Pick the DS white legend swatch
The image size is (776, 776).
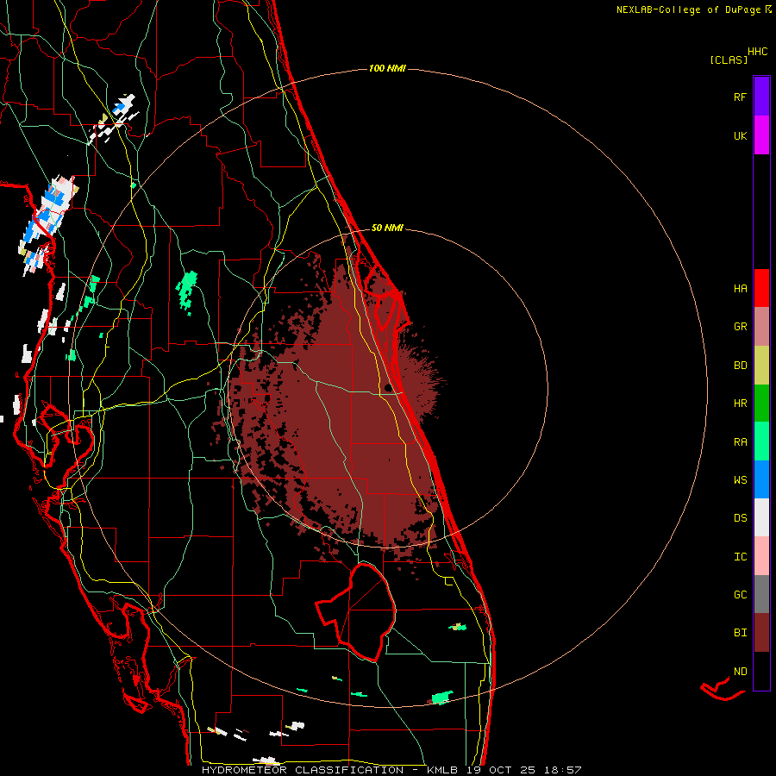click(x=761, y=517)
